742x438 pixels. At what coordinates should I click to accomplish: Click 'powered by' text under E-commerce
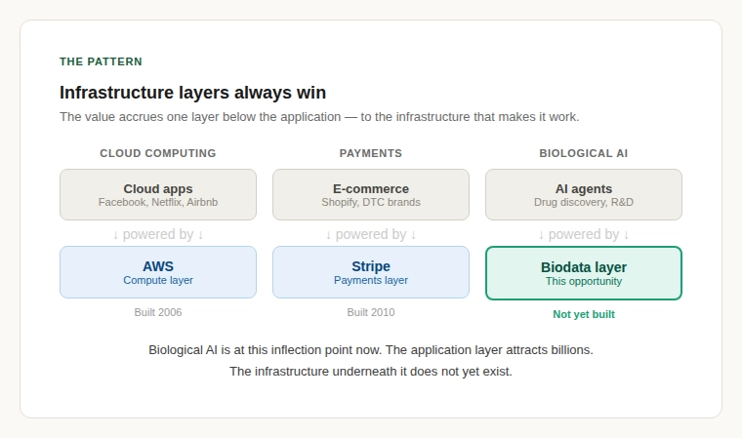pyautogui.click(x=371, y=234)
